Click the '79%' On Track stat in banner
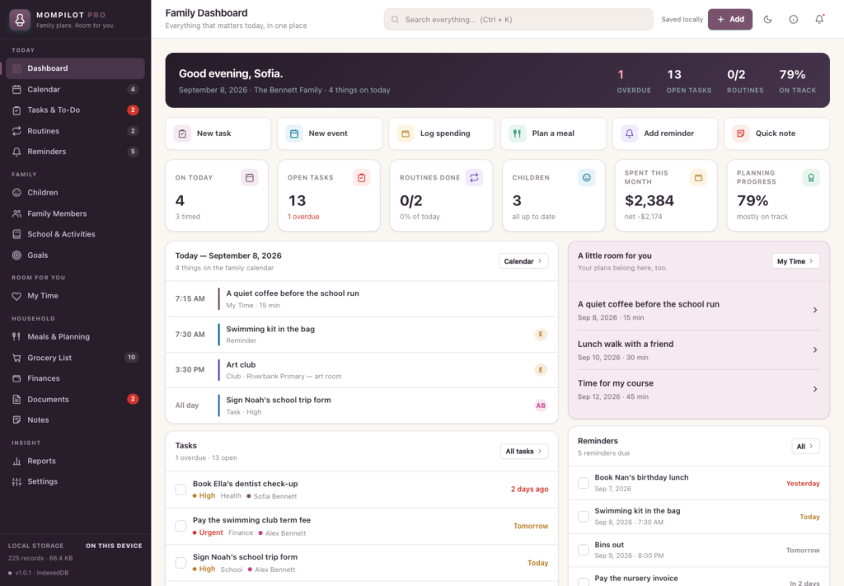 click(797, 81)
